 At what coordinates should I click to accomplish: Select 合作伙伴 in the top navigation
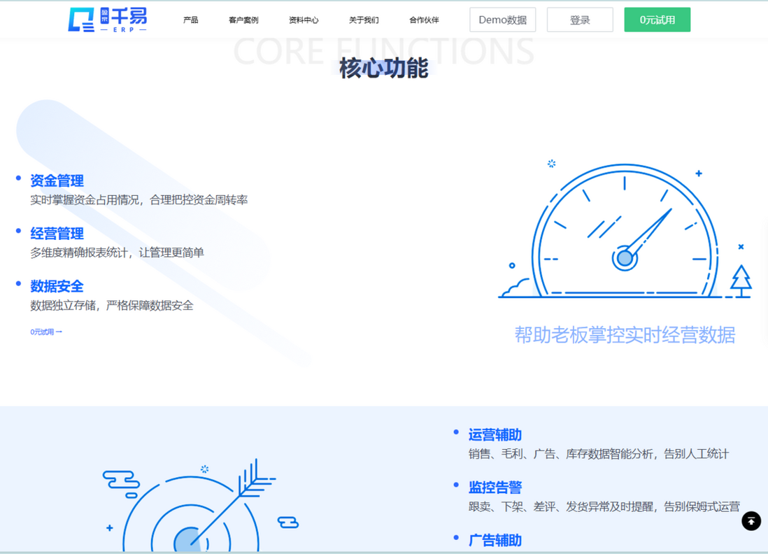(x=424, y=20)
